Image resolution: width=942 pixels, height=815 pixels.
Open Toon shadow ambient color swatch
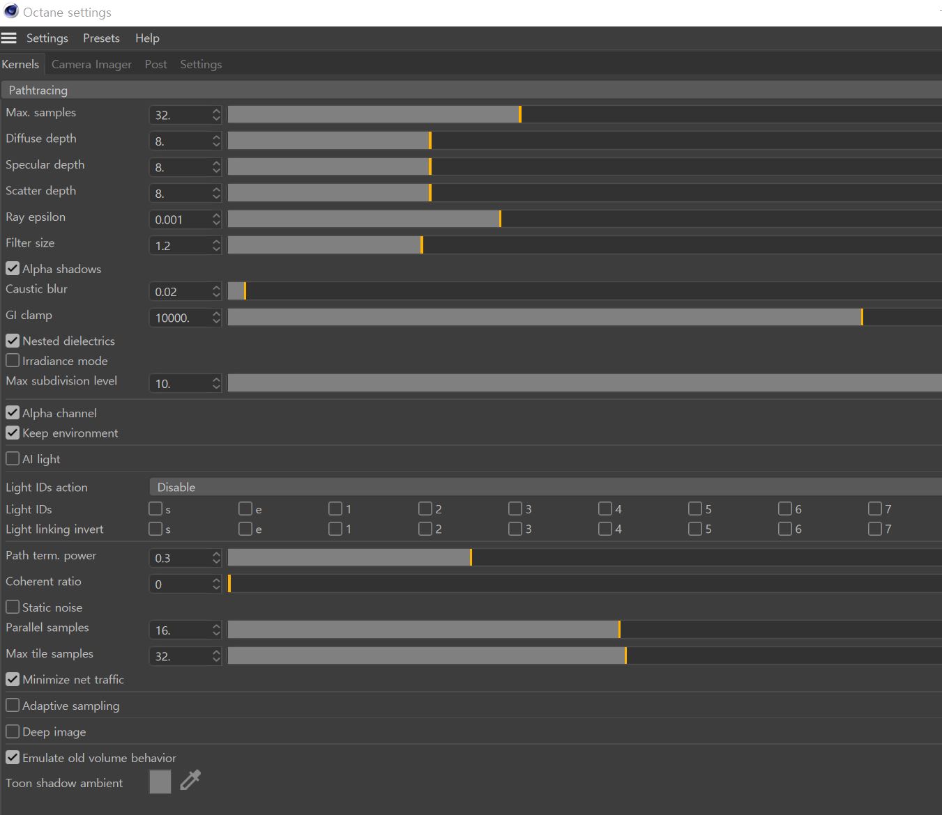click(160, 782)
